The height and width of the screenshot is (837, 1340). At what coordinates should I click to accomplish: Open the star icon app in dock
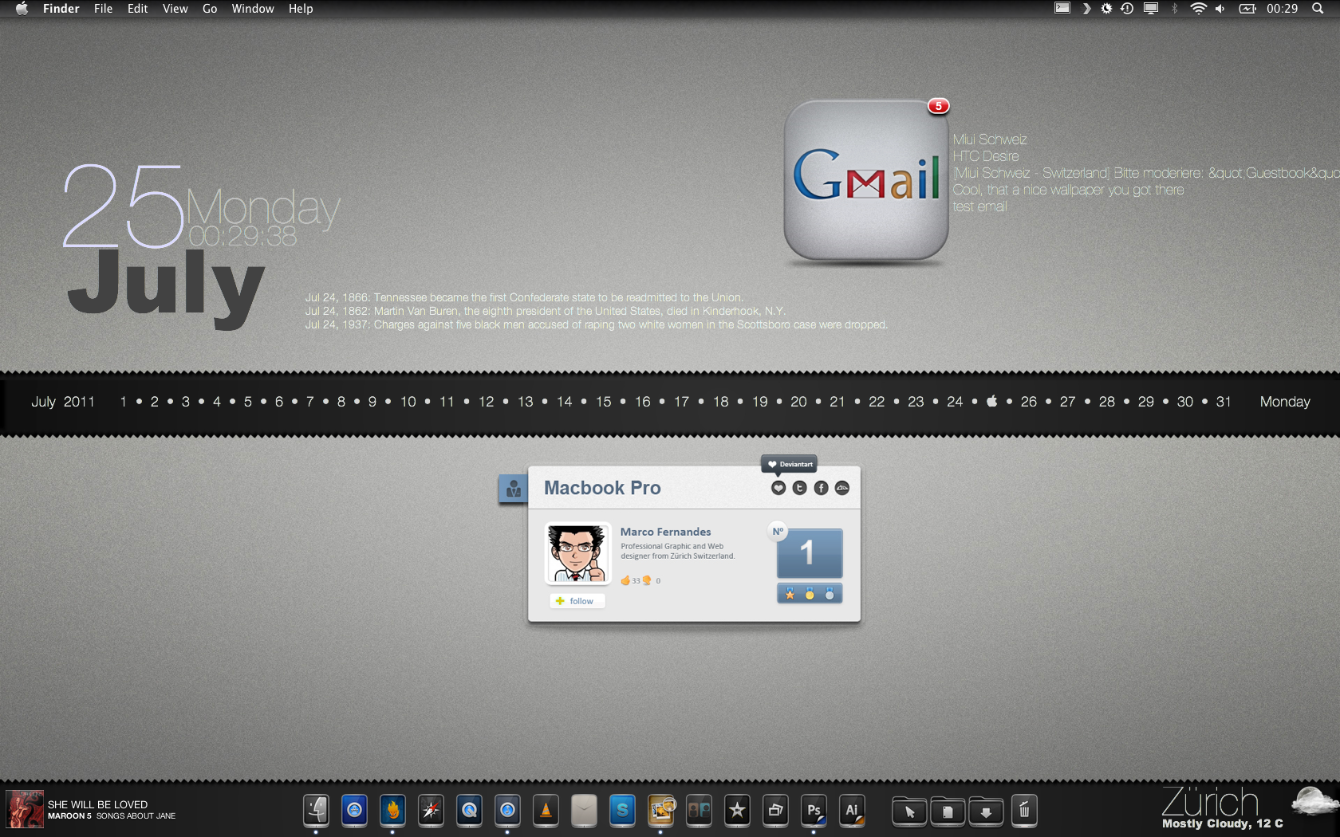pos(737,811)
